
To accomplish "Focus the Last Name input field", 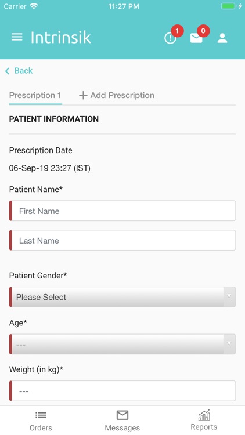I will coord(123,240).
